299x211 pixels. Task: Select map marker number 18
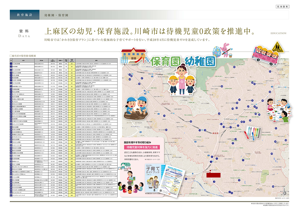(x=219, y=114)
